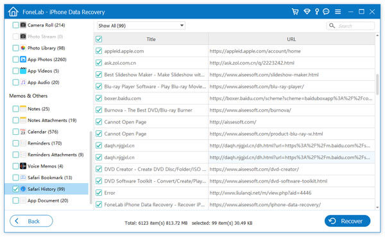Screen dimensions: 385x237
Task: Tick the App Photos checkbox
Action: [x=15, y=59]
